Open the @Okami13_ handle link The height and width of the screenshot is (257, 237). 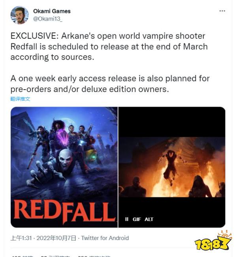[48, 19]
